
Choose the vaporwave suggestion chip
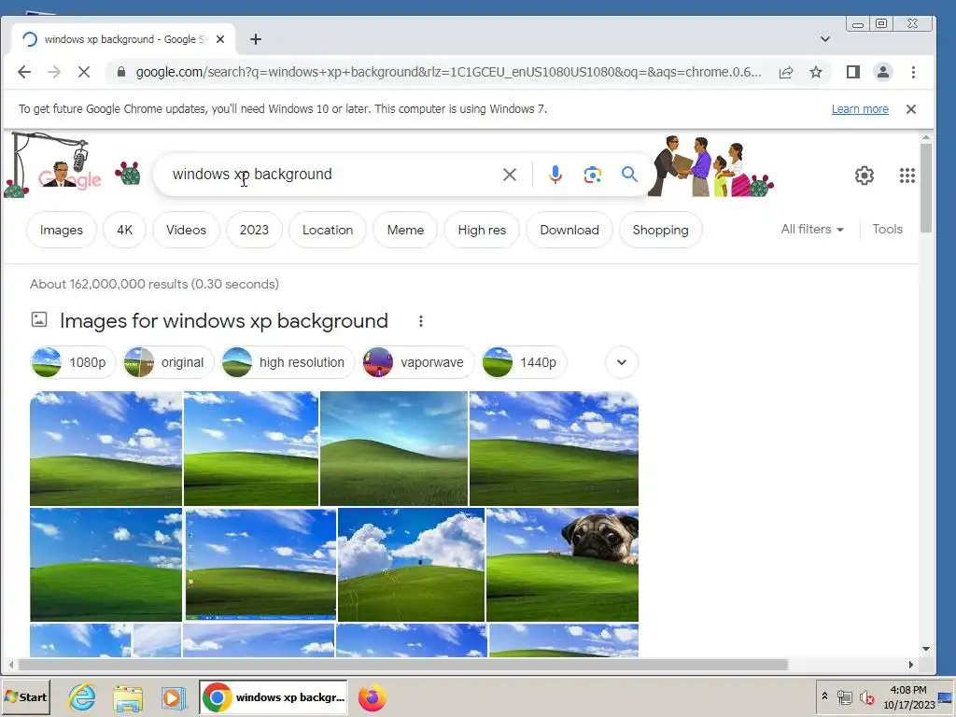pyautogui.click(x=417, y=362)
